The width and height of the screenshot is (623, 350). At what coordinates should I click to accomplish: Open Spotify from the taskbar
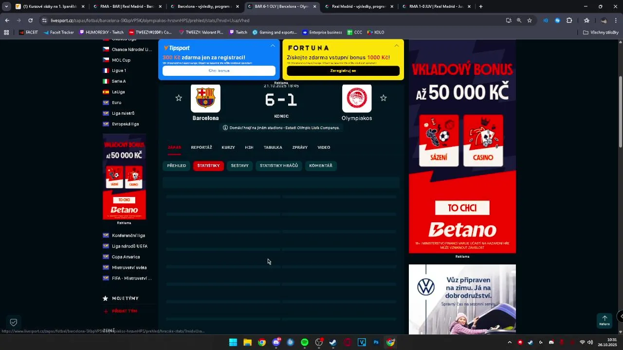point(305,342)
